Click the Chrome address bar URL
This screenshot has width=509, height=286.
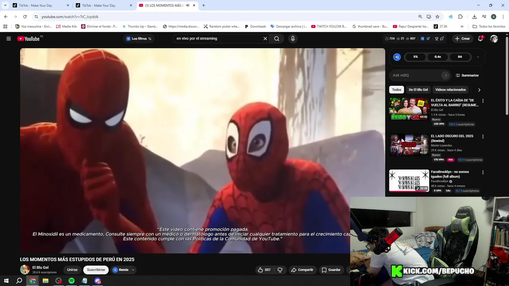70,17
